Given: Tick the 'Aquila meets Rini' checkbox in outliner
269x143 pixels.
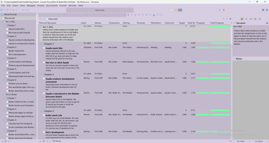Looking at the screenshot, I should click(x=44, y=48).
